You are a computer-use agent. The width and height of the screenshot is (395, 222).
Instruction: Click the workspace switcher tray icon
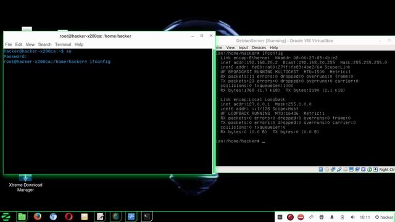[280, 217]
